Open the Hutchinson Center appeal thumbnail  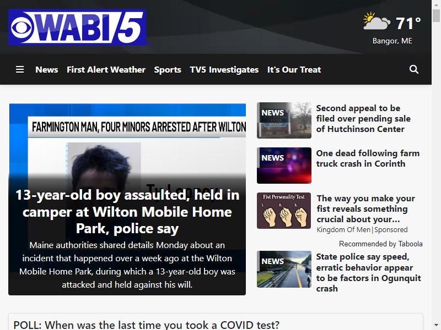pyautogui.click(x=284, y=120)
